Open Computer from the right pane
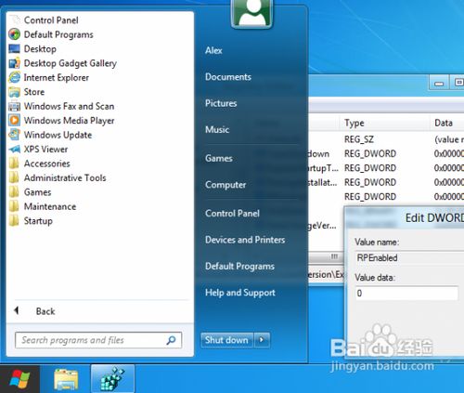 coord(226,185)
